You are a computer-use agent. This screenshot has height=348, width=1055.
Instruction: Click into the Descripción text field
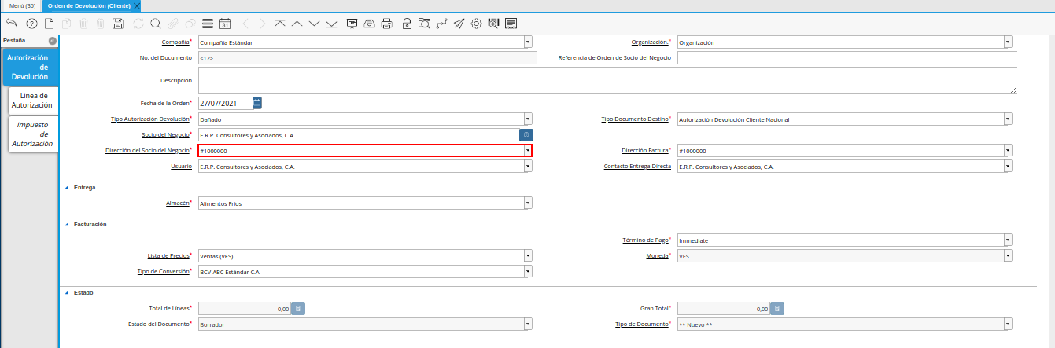[606, 80]
